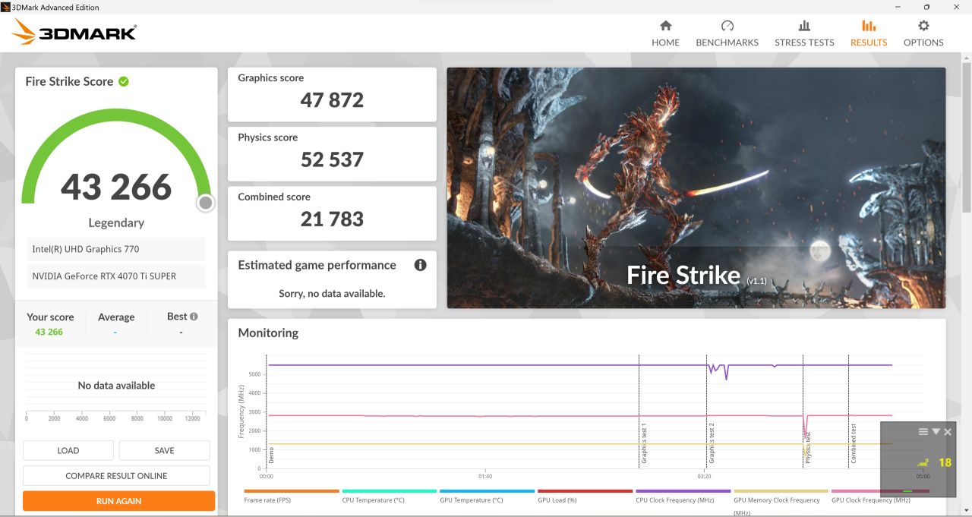Click Your score value in green

49,332
